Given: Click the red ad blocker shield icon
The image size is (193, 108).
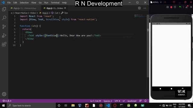Looking at the screenshot, I should pos(171,7).
